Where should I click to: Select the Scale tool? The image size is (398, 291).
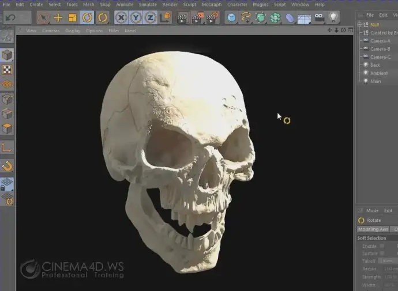pos(72,18)
